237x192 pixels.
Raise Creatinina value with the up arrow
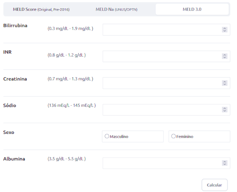224,82
